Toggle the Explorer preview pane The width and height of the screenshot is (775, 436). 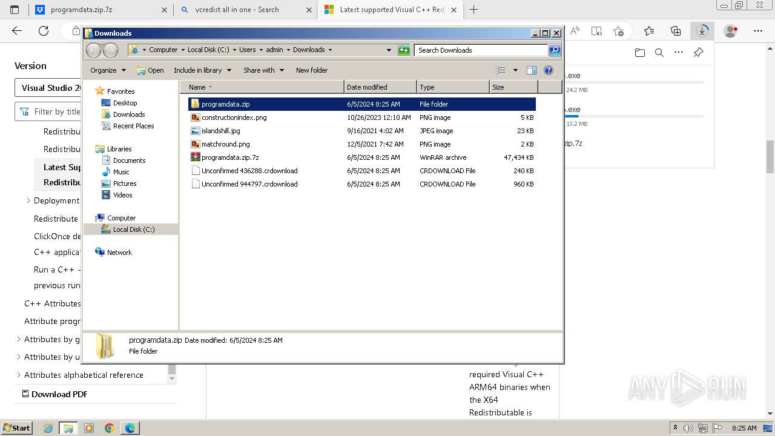pyautogui.click(x=532, y=70)
